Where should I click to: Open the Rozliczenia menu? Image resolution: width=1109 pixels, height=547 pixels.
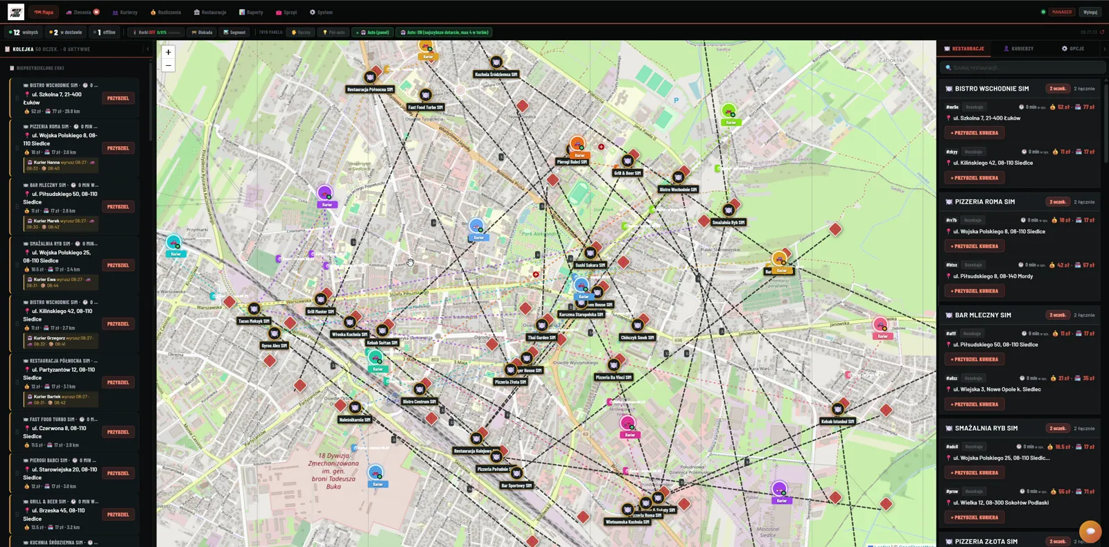[x=166, y=12]
